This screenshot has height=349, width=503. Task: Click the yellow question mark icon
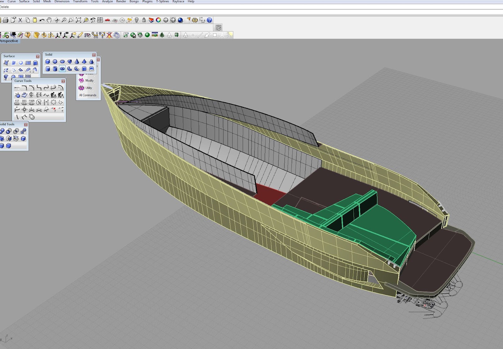pyautogui.click(x=28, y=35)
